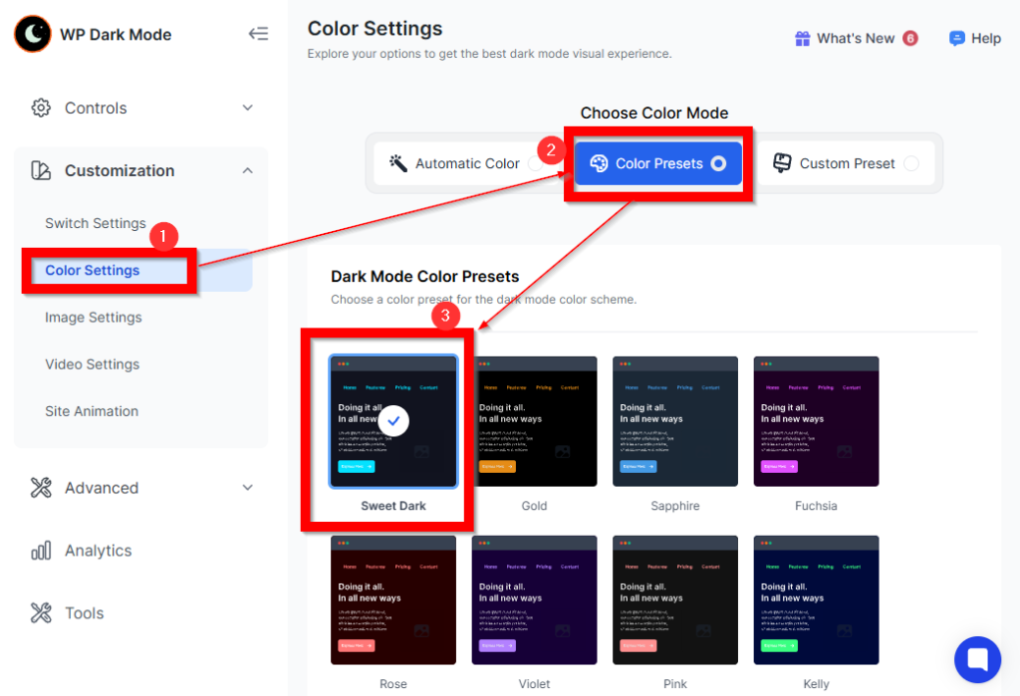Click the Help chat bubble icon

point(957,39)
